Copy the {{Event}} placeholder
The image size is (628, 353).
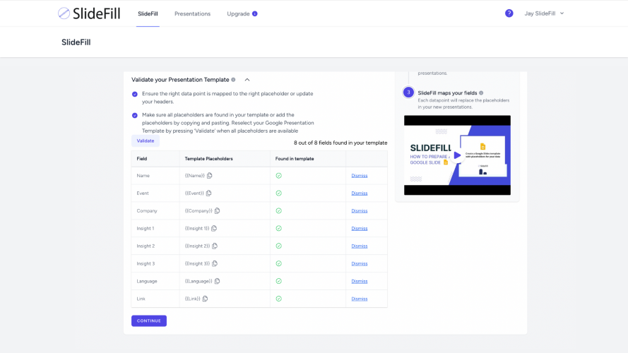click(208, 193)
